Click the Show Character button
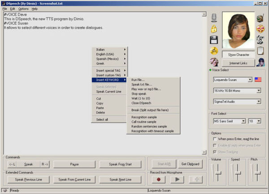Screen dimensions: 269x194 coord(239,55)
